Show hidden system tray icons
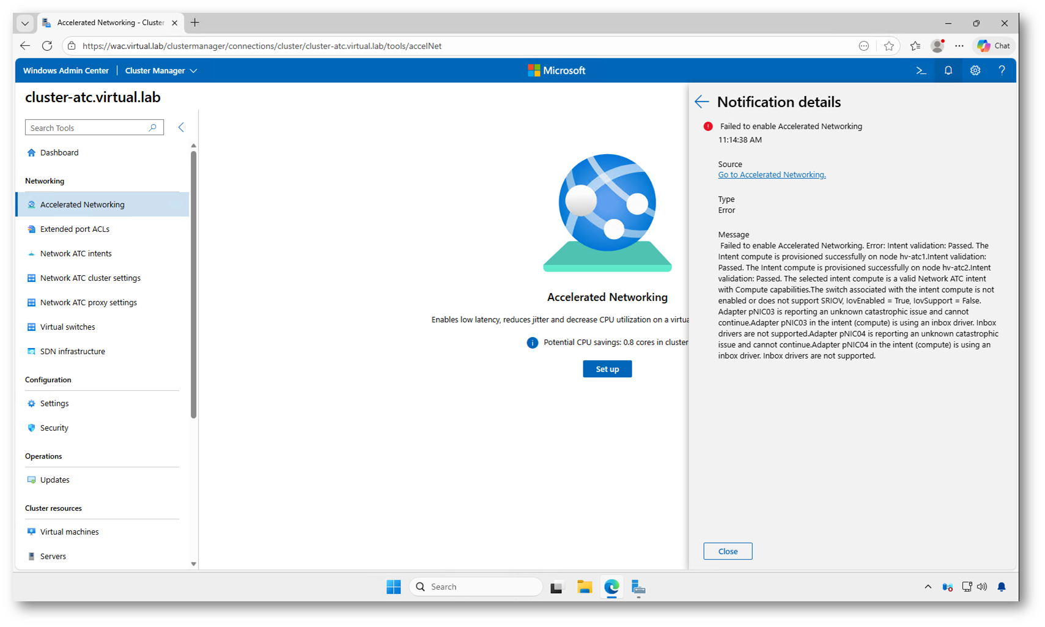This screenshot has height=627, width=1045. [928, 587]
